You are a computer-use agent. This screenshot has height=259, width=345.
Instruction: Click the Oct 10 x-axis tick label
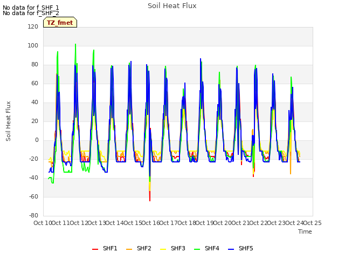click(43, 223)
